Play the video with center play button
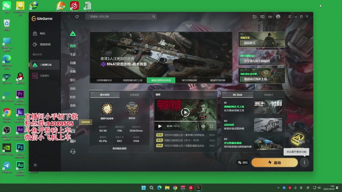This screenshot has width=342, height=192. (x=185, y=112)
